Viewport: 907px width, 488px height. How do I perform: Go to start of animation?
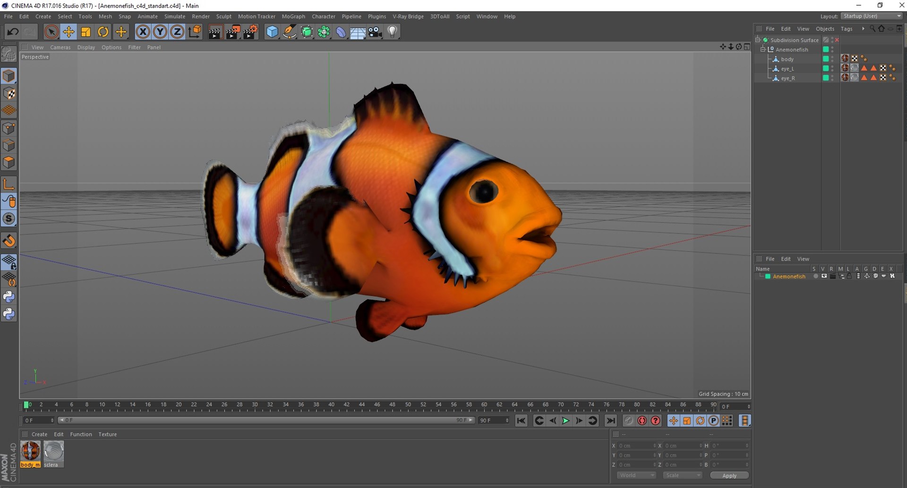coord(521,421)
